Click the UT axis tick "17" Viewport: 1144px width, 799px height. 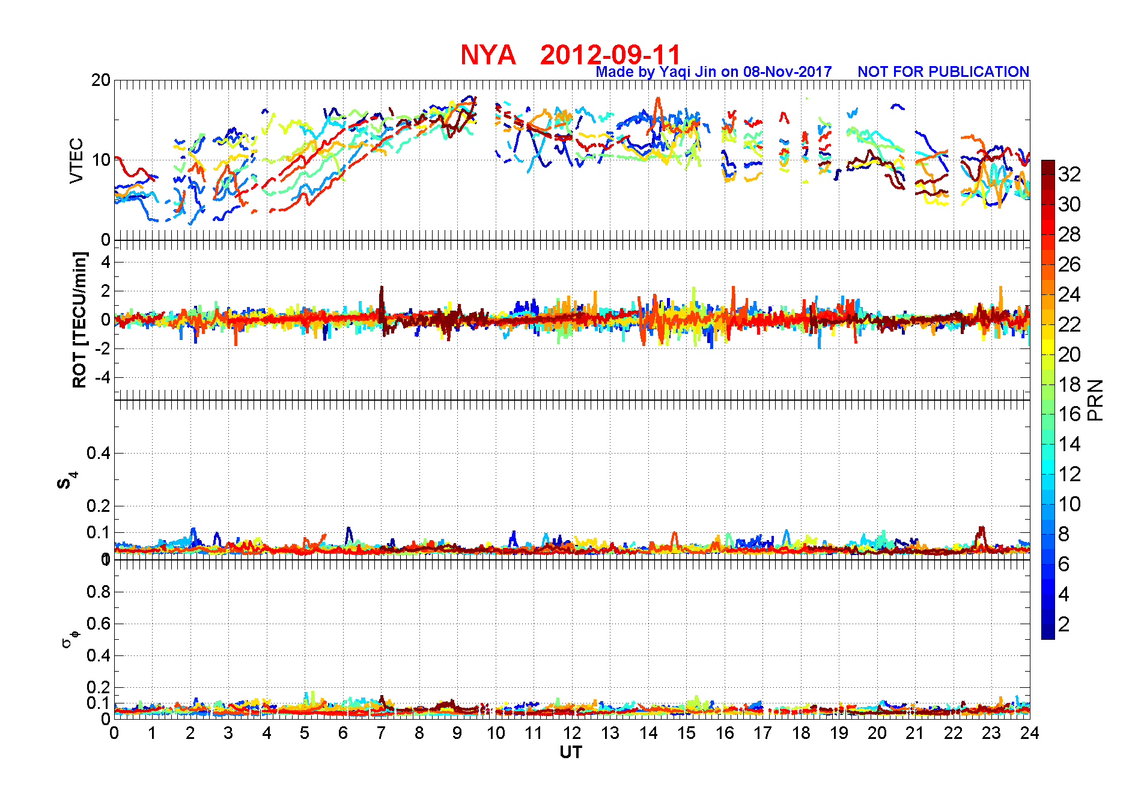point(762,733)
